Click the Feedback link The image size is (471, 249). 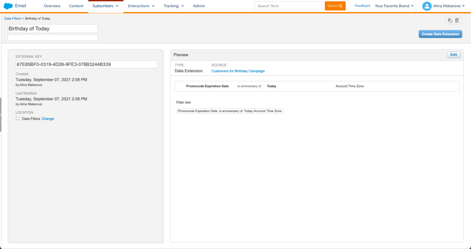(x=362, y=6)
